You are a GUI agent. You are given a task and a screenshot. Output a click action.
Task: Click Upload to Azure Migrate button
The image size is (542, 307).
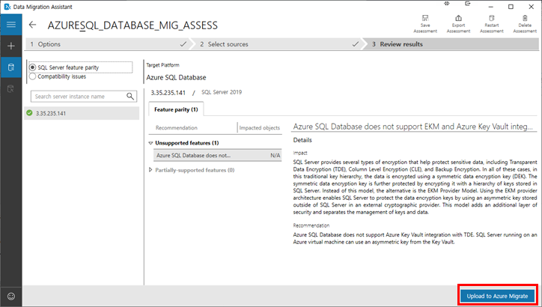pyautogui.click(x=497, y=296)
